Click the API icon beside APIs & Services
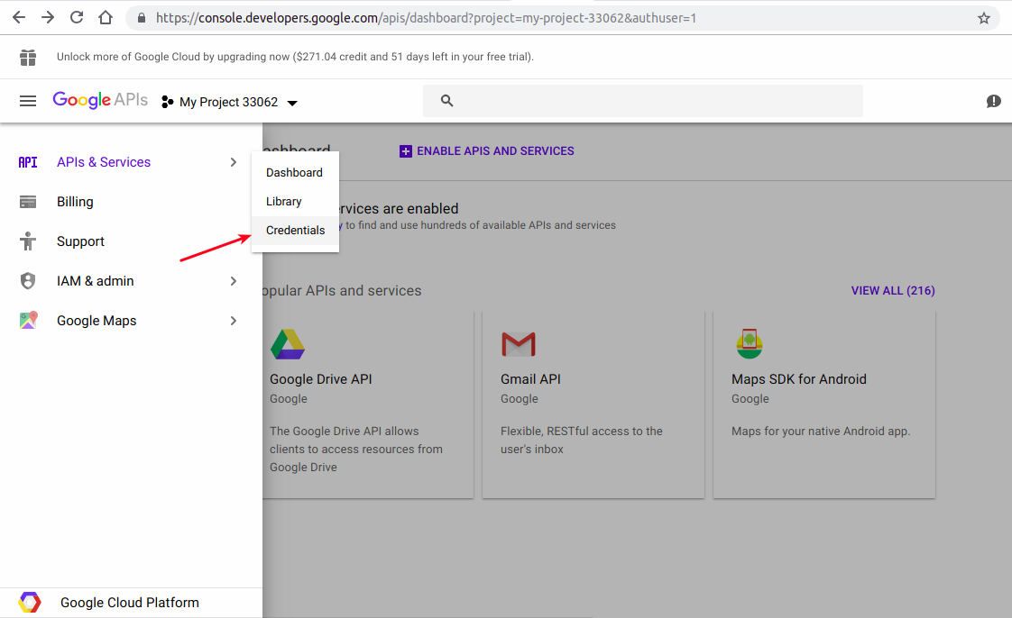Viewport: 1012px width, 618px height. pyautogui.click(x=28, y=162)
